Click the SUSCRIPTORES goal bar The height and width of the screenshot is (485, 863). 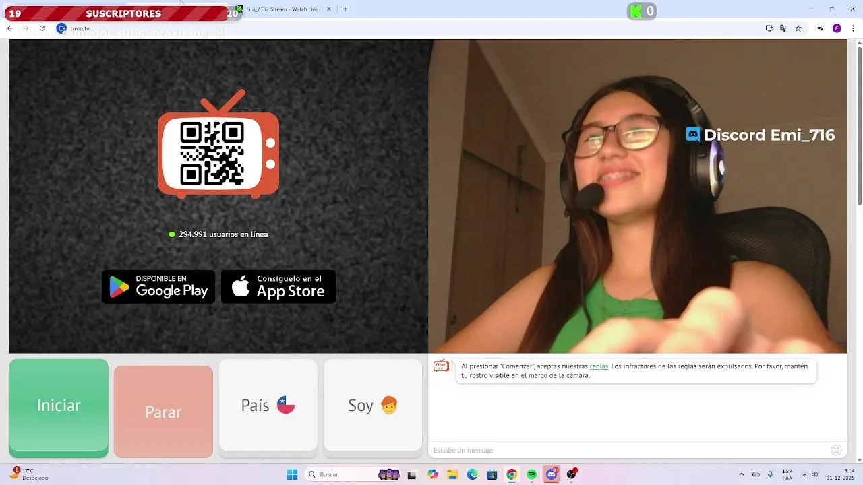(123, 13)
